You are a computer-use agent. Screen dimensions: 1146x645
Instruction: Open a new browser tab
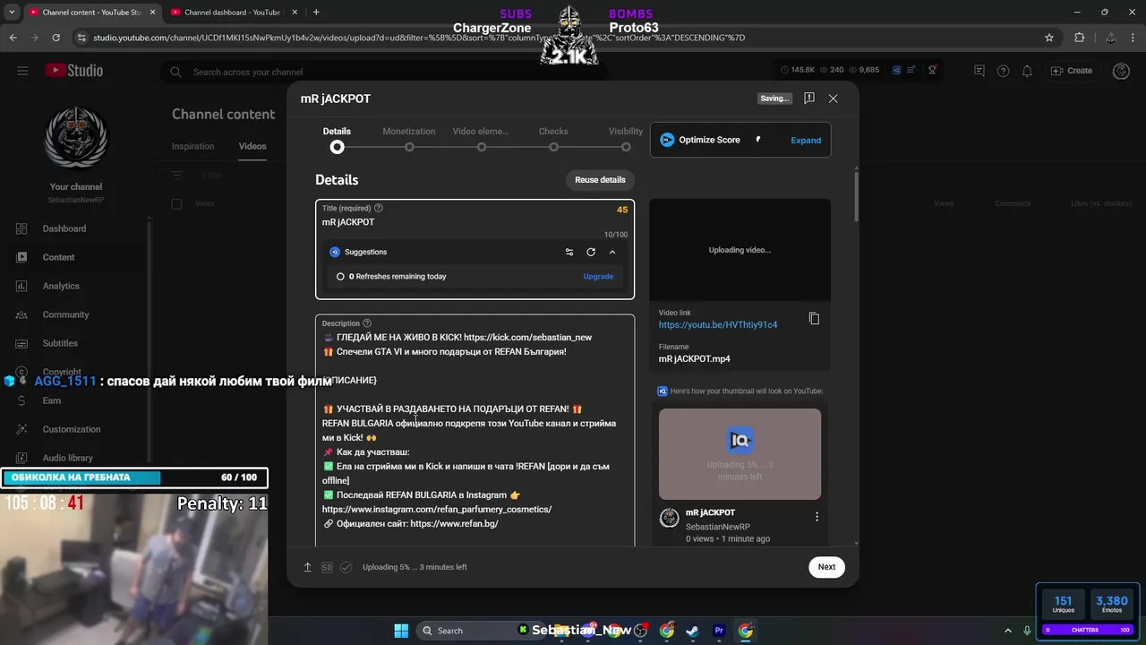[x=316, y=12]
